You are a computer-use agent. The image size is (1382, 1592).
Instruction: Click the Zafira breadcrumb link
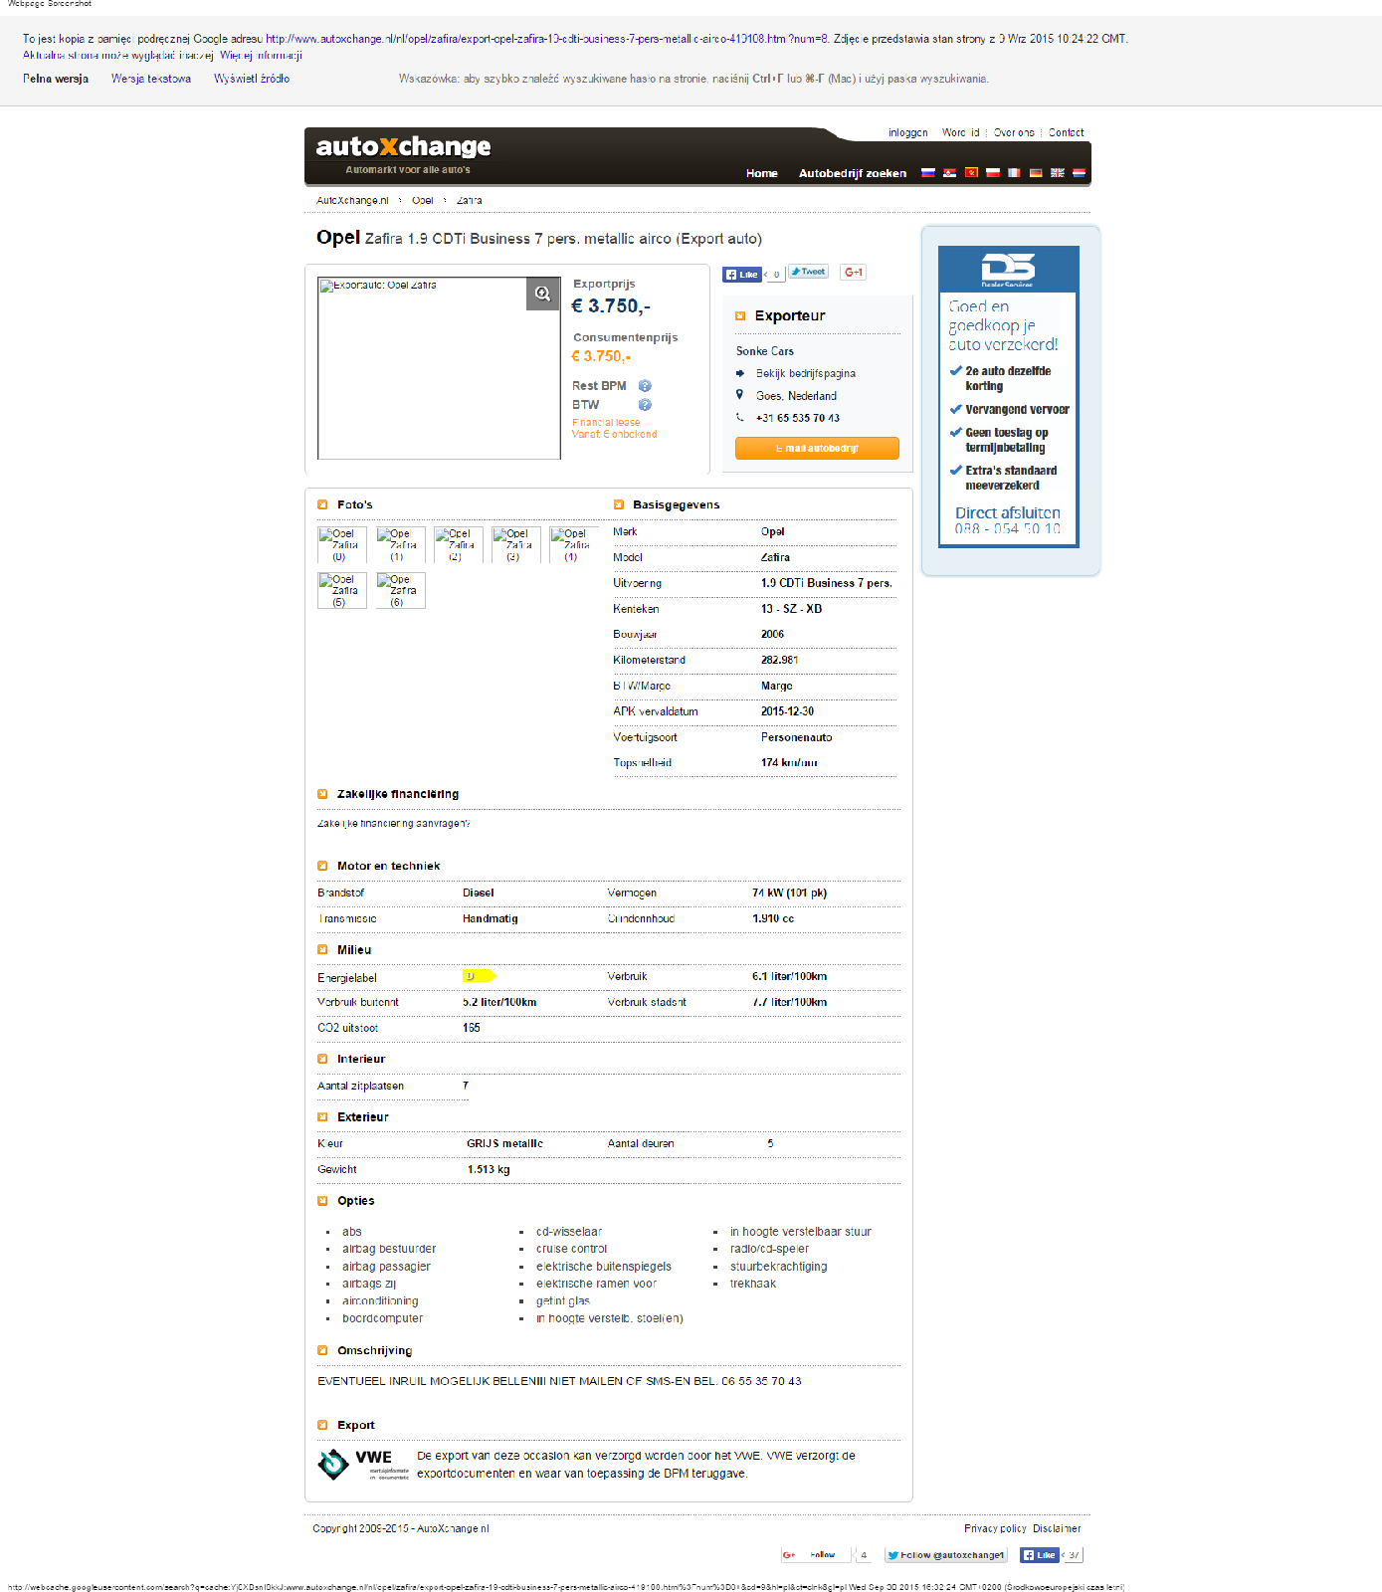(469, 201)
